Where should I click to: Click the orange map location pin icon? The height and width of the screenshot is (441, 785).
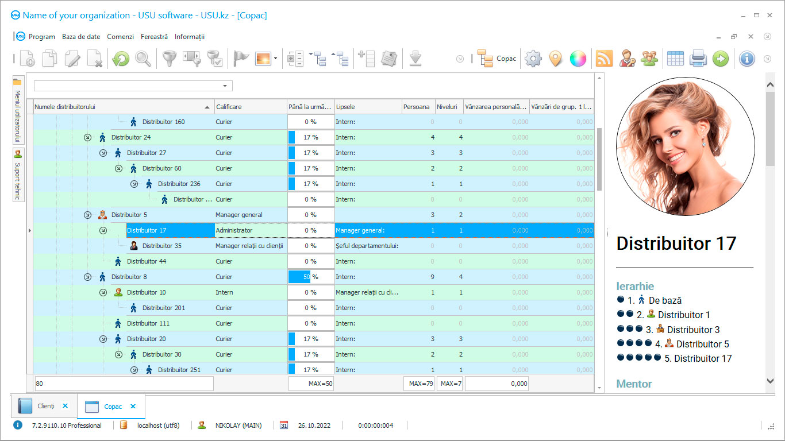pos(555,59)
